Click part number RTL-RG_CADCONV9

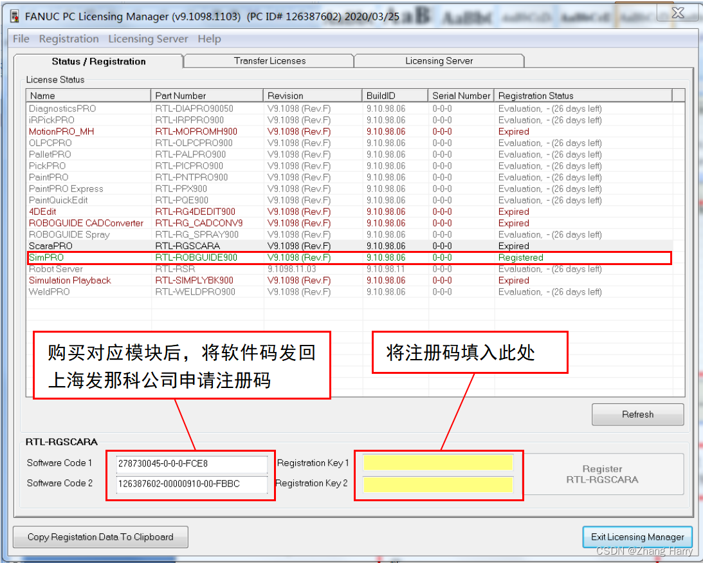tap(199, 223)
